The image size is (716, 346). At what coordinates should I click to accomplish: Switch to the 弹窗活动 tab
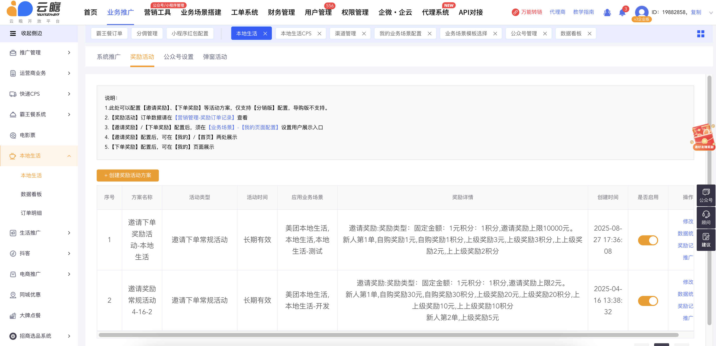215,57
